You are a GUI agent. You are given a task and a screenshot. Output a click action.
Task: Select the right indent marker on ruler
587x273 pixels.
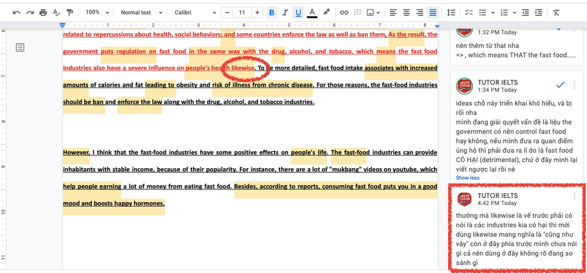click(437, 25)
